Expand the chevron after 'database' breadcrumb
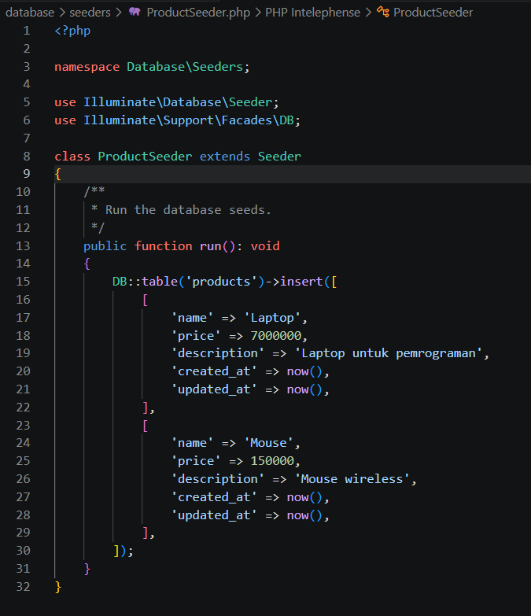 coord(62,13)
